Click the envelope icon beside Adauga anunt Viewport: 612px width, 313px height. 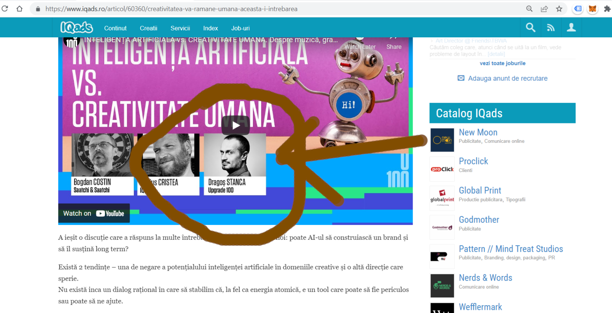pyautogui.click(x=461, y=78)
